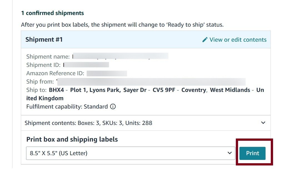Open the label size dropdown

(130, 153)
